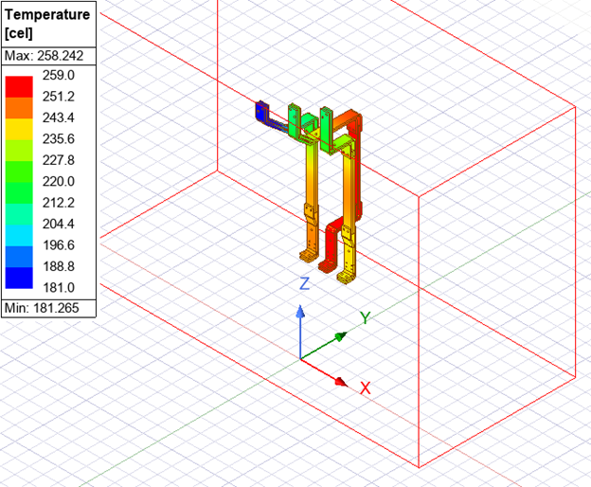Click the 220.0 legend value label
Screen dimensions: 591x487
[59, 181]
